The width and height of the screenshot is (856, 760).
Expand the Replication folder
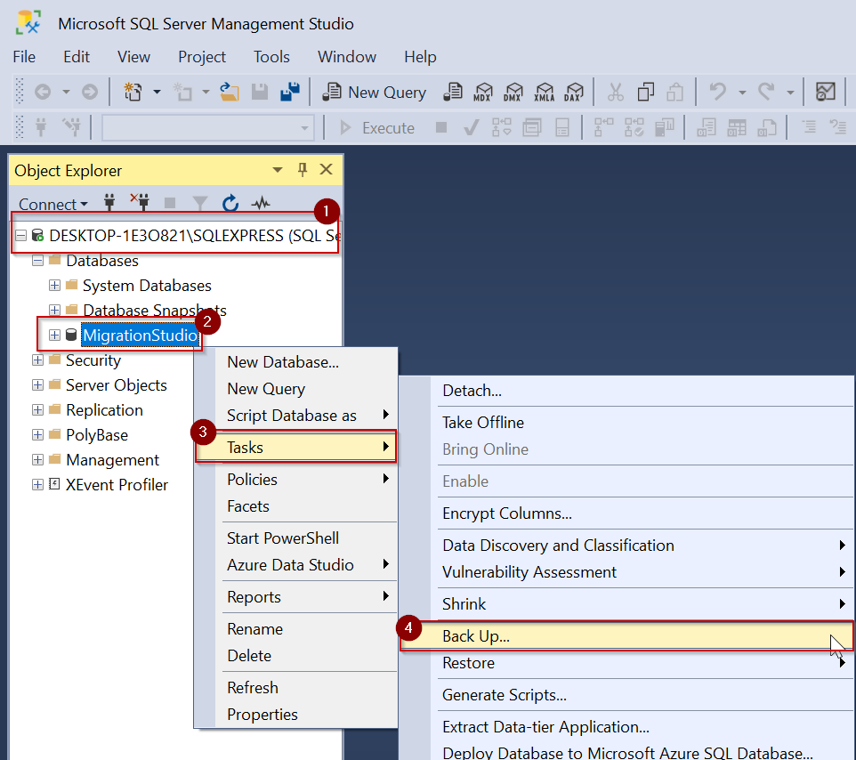(37, 409)
